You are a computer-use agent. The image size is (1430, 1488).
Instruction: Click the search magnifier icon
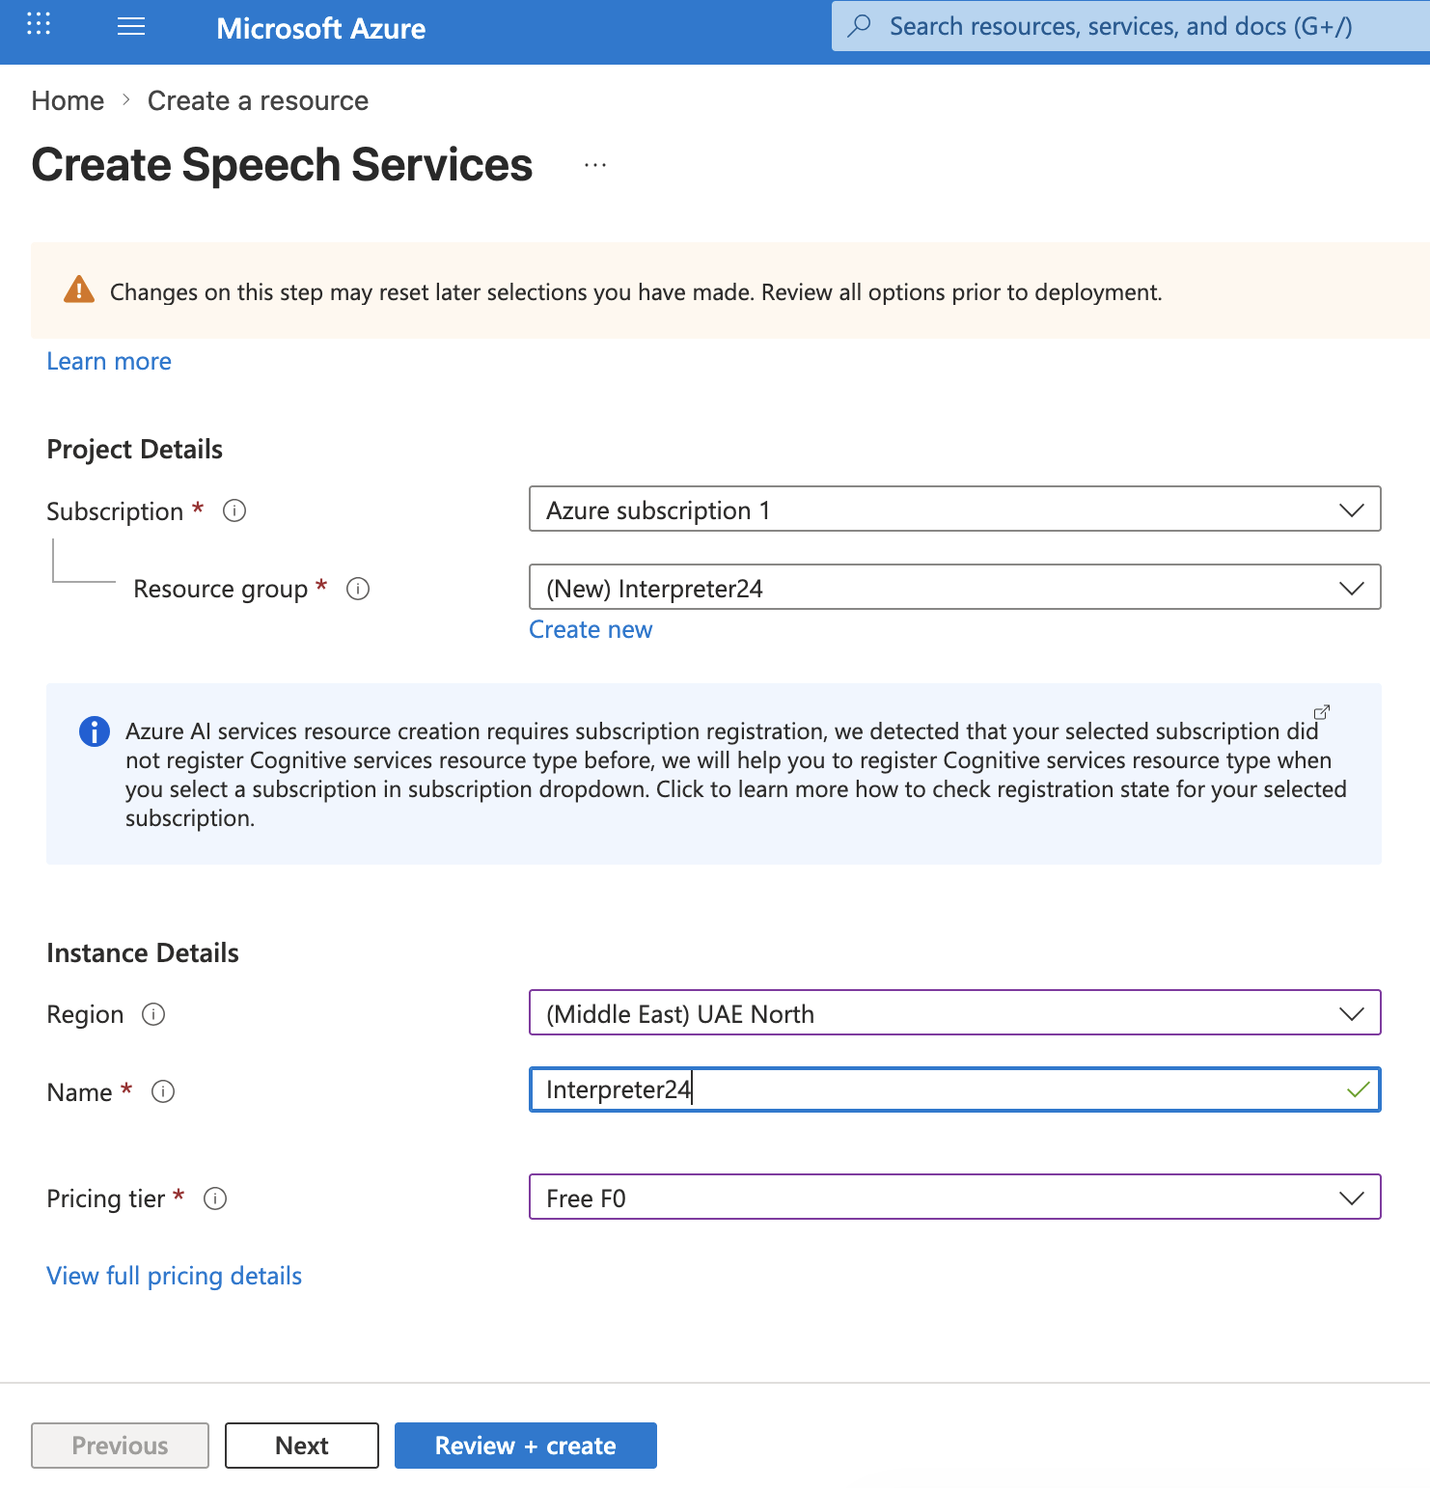click(859, 26)
